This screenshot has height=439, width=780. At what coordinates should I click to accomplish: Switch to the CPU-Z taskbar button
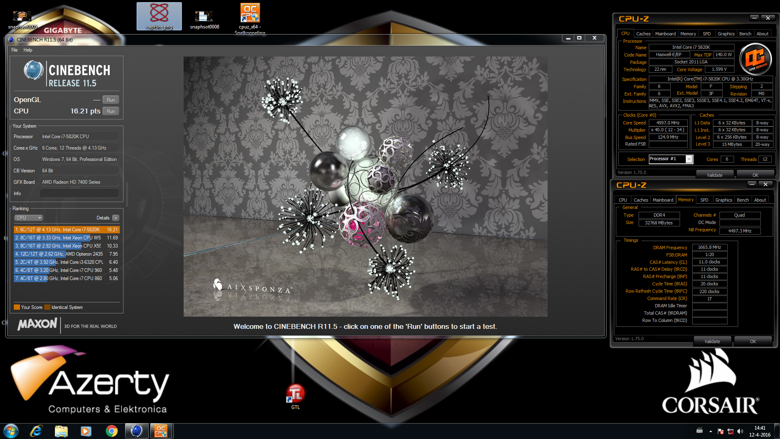coord(161,431)
